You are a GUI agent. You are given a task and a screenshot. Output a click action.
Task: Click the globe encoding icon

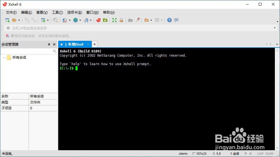click(76, 20)
